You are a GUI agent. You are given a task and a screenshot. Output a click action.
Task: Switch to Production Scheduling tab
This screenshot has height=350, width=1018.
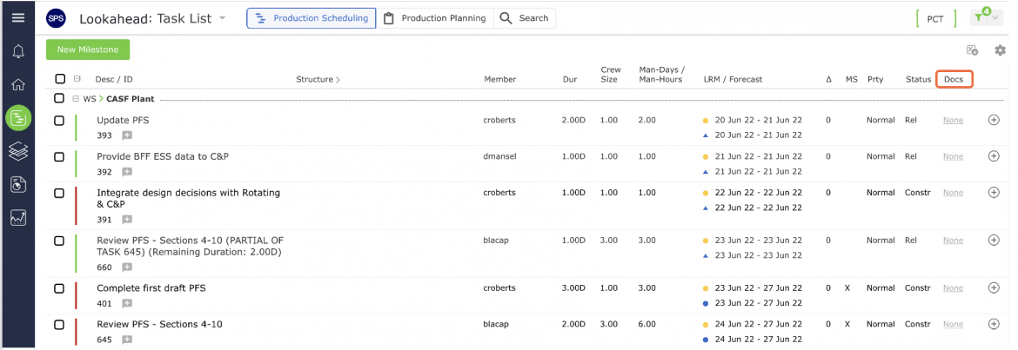tap(311, 18)
